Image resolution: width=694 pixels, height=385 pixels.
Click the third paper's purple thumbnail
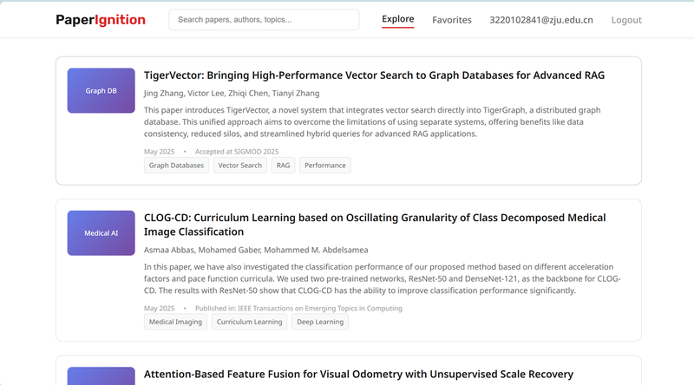point(101,376)
